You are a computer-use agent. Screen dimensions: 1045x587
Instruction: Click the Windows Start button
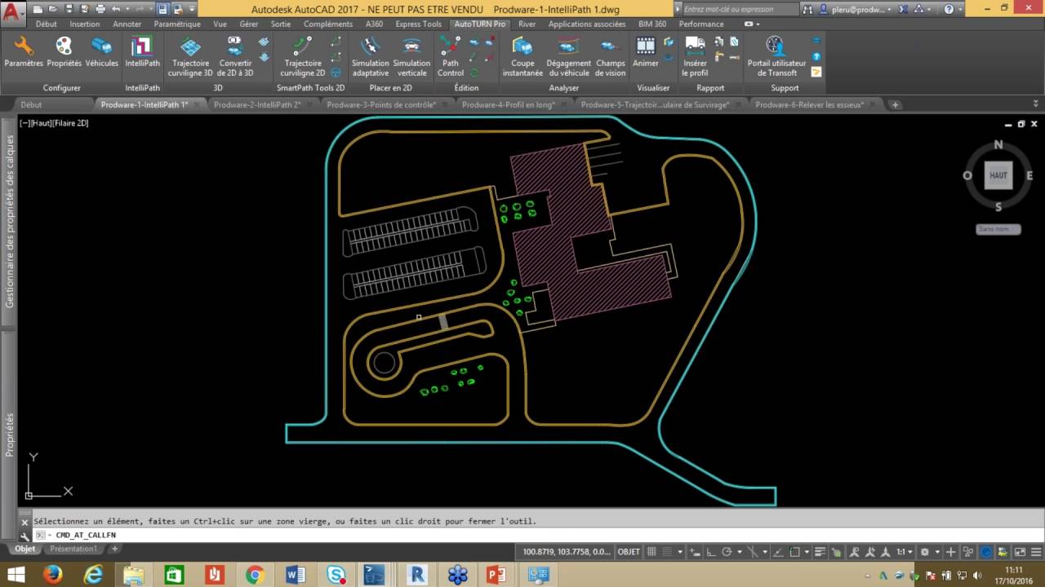[x=16, y=575]
